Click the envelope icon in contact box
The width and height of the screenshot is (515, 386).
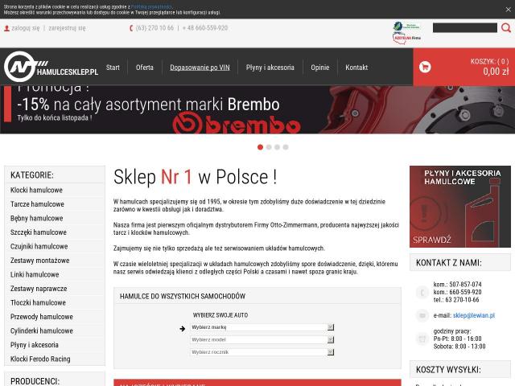point(422,315)
